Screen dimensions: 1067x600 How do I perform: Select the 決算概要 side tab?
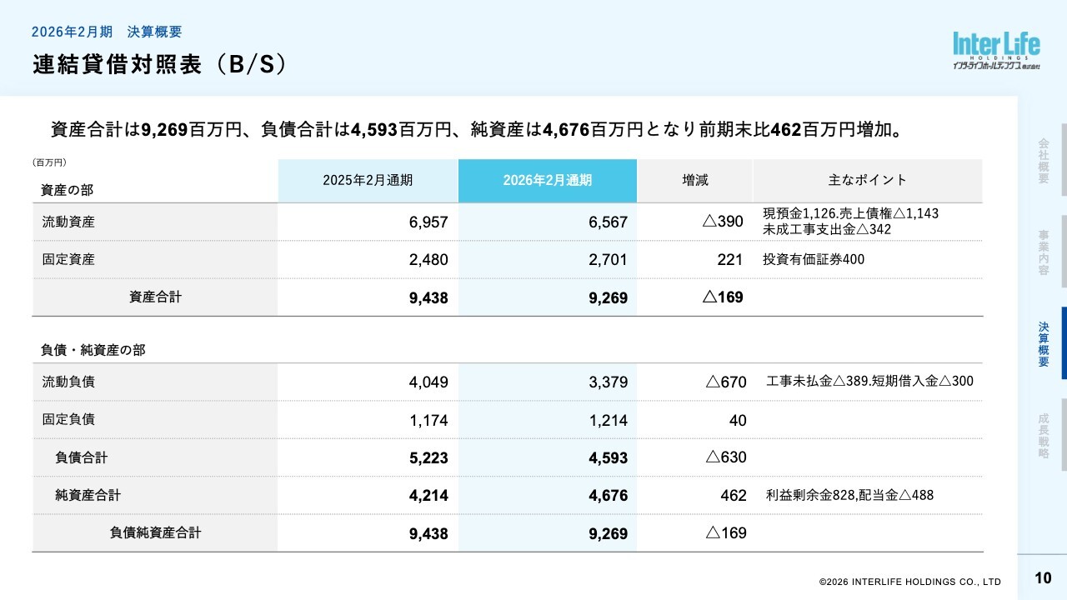(1043, 344)
